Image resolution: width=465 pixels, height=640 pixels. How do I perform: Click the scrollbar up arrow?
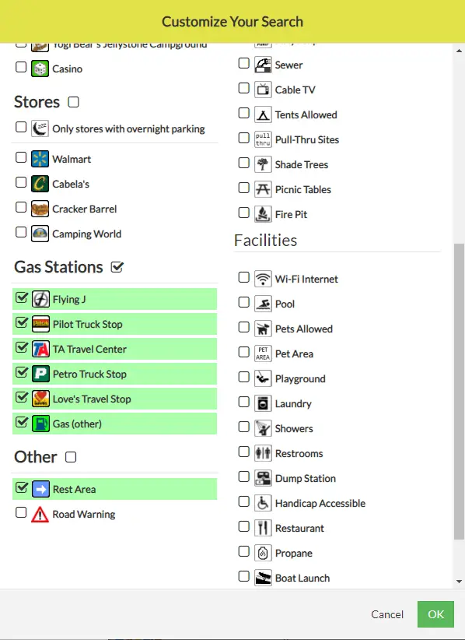[459, 51]
